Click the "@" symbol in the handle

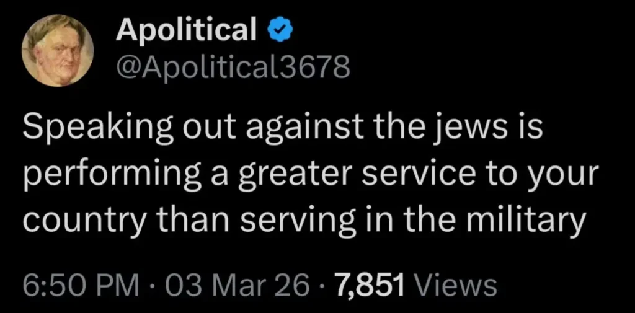pyautogui.click(x=126, y=66)
